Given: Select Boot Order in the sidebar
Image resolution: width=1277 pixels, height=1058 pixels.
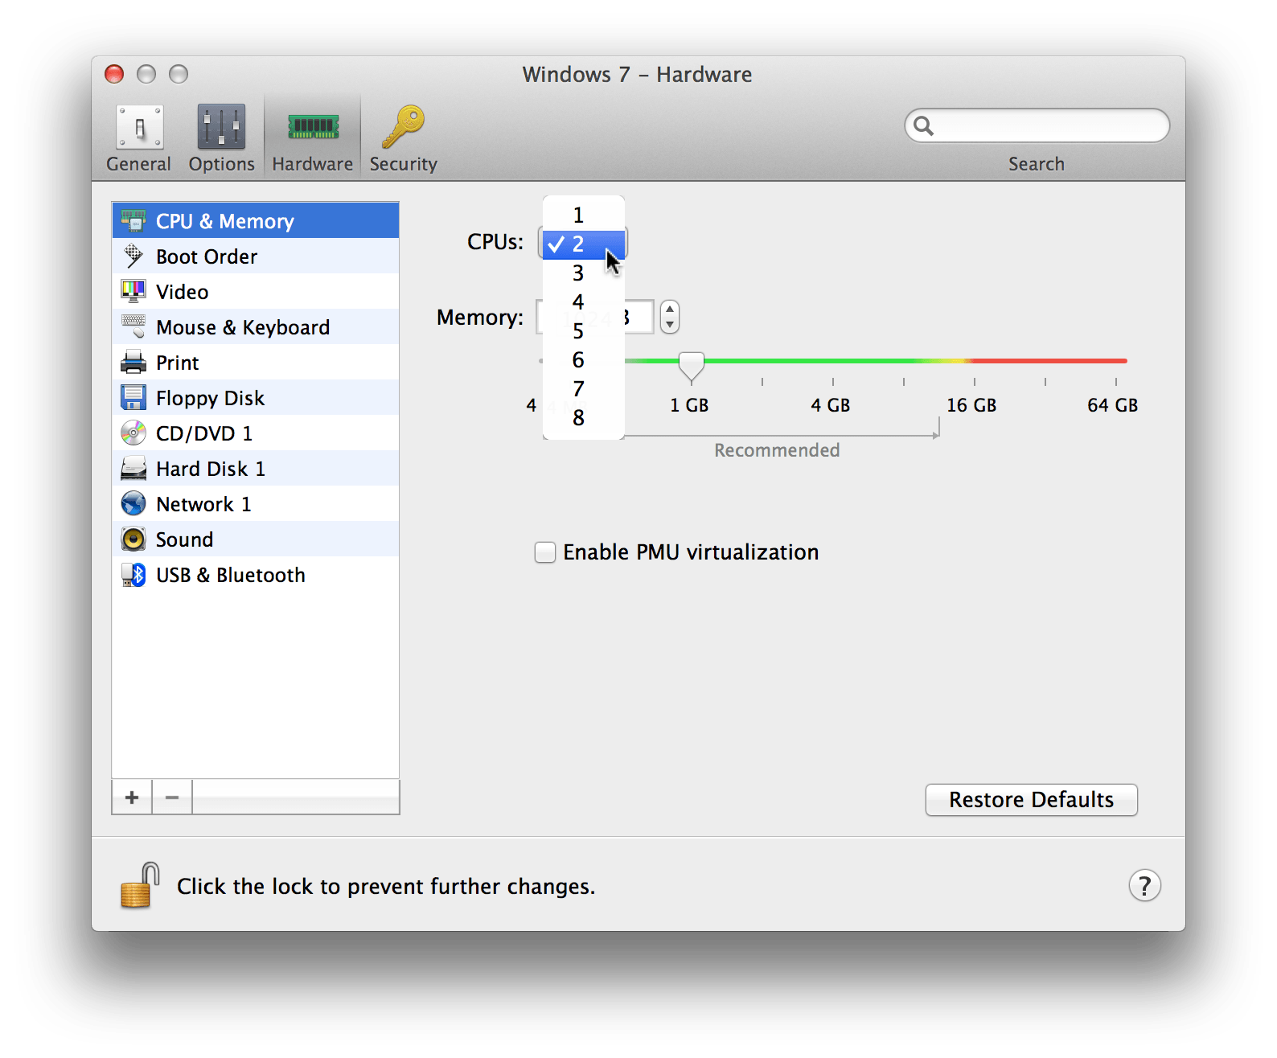Looking at the screenshot, I should (255, 256).
